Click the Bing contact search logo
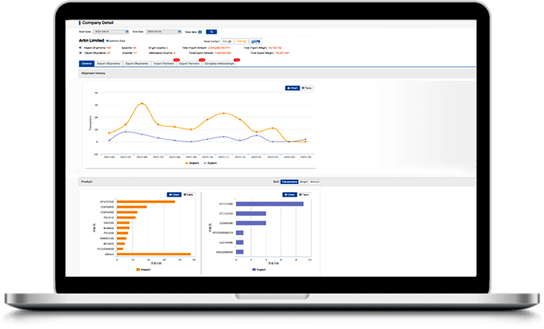Image resolution: width=544 pixels, height=329 pixels. [x=242, y=41]
